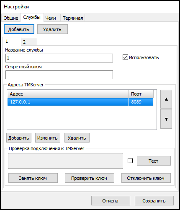This screenshot has width=180, height=210.
Task: Click the Порт column header
Action: (141, 94)
